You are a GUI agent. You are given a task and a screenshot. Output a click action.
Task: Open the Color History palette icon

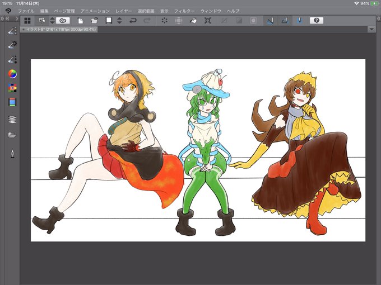[12, 102]
